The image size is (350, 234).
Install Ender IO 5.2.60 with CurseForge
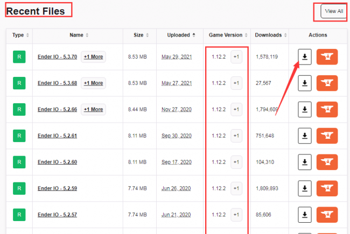point(327,162)
